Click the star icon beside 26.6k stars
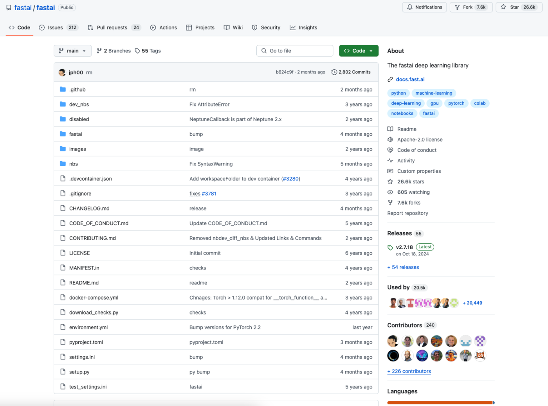The height and width of the screenshot is (406, 548). (390, 182)
